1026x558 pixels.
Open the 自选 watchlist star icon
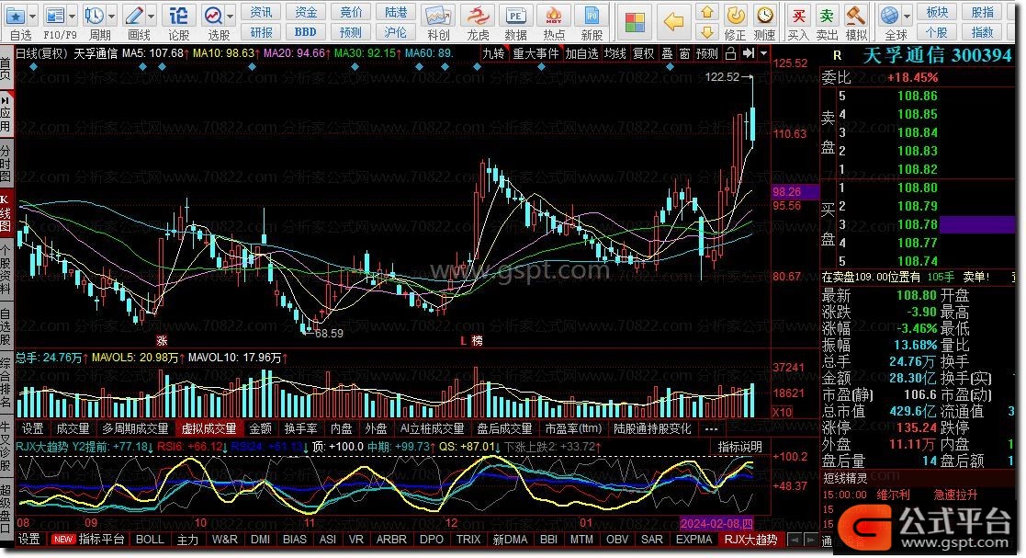click(15, 16)
